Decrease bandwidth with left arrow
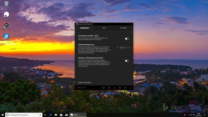208x117 pixels. pyautogui.click(x=117, y=48)
